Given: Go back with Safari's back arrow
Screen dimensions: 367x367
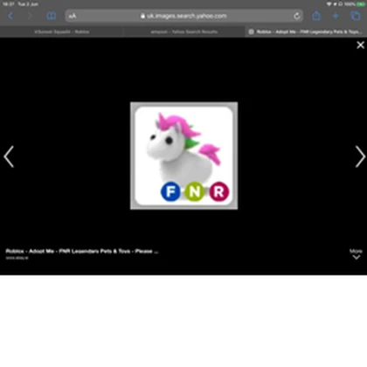Looking at the screenshot, I should [10, 16].
